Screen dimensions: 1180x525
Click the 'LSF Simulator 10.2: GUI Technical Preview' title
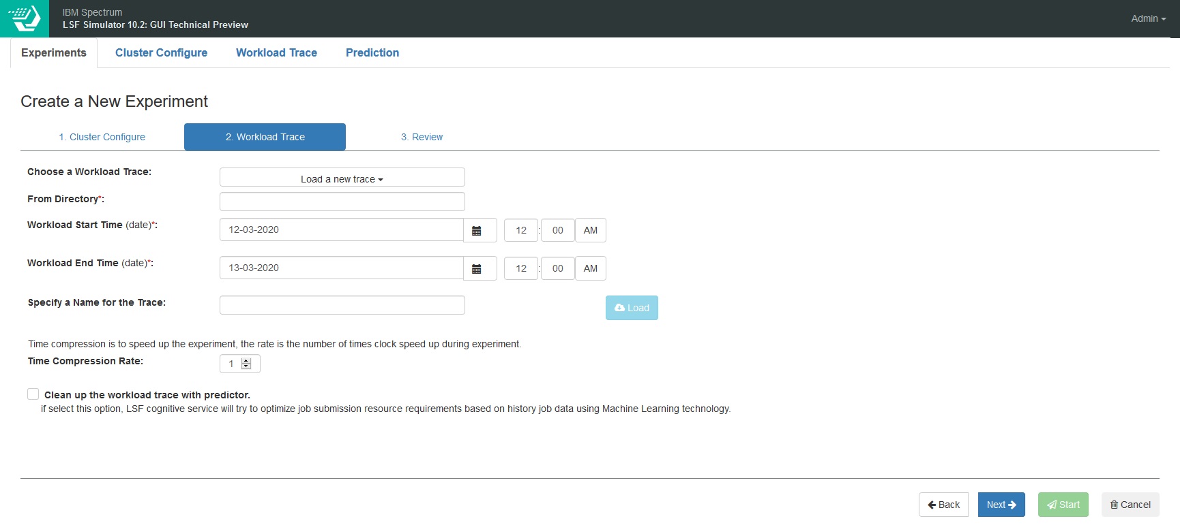156,25
